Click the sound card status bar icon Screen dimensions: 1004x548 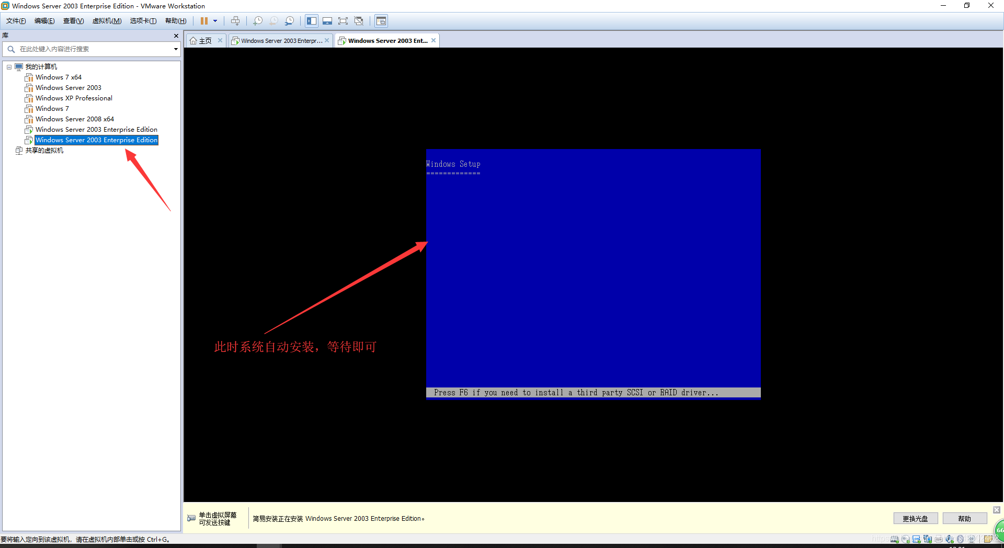(x=950, y=539)
